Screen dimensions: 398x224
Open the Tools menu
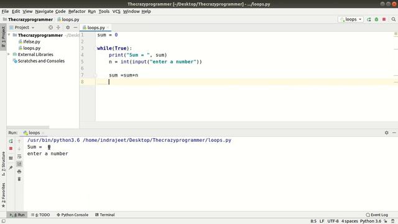click(x=104, y=11)
